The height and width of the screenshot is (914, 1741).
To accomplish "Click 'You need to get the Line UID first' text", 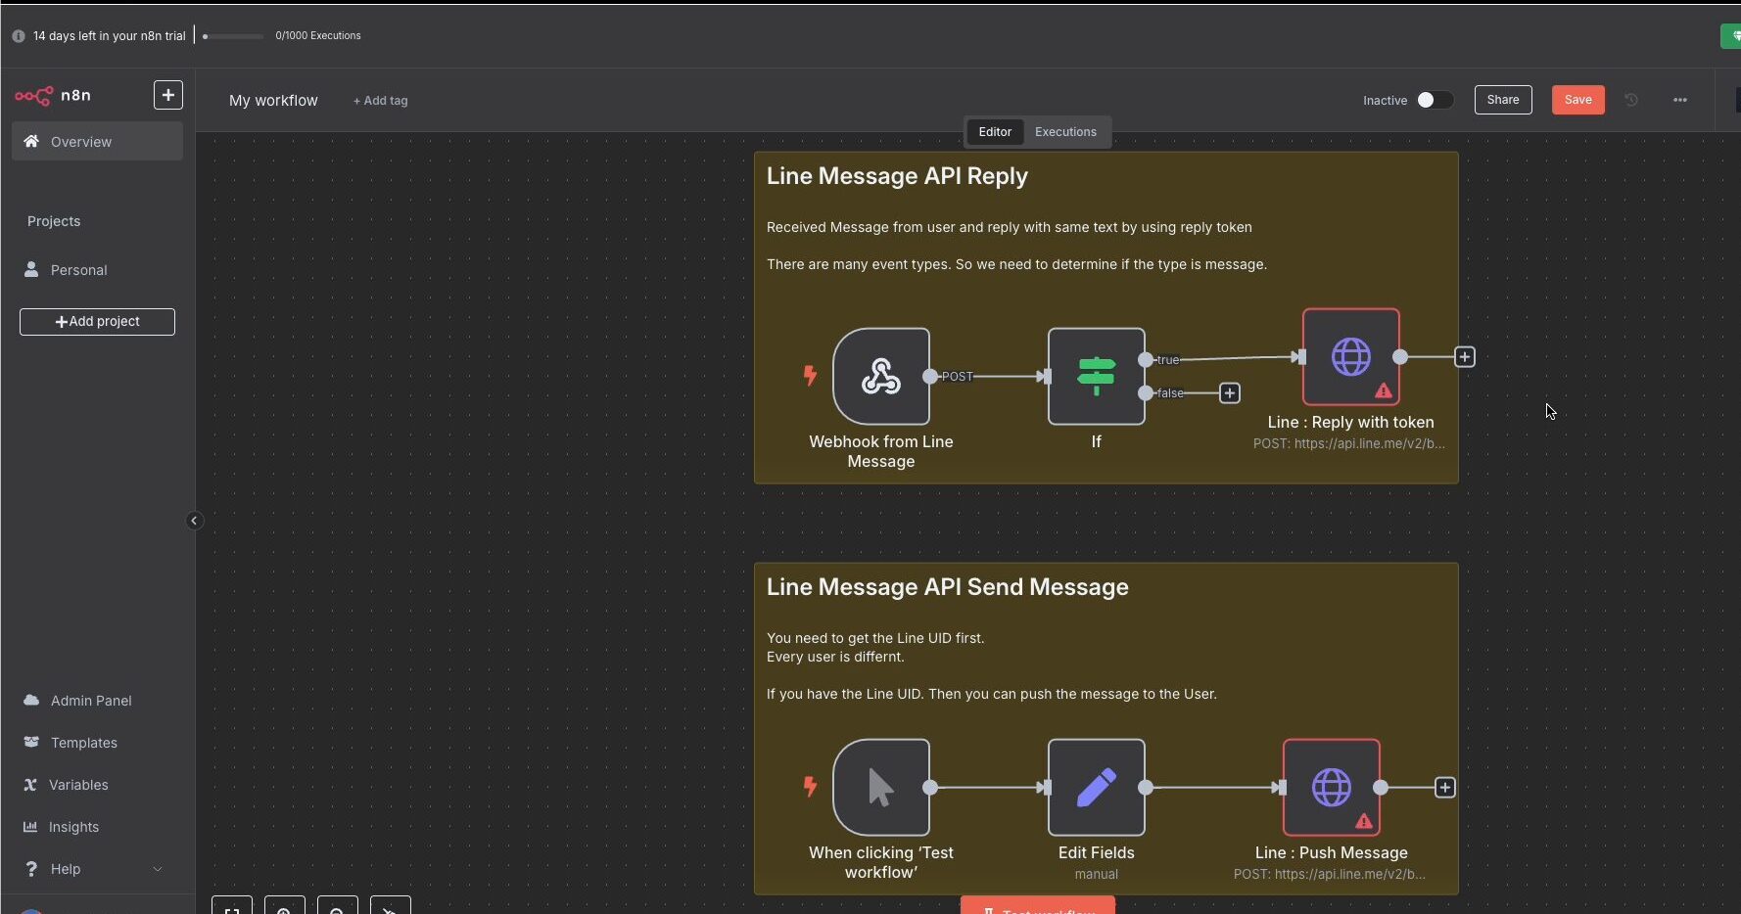I will [875, 638].
